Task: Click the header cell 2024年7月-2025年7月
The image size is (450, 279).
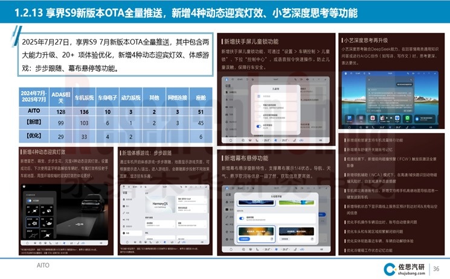Action: (x=34, y=96)
